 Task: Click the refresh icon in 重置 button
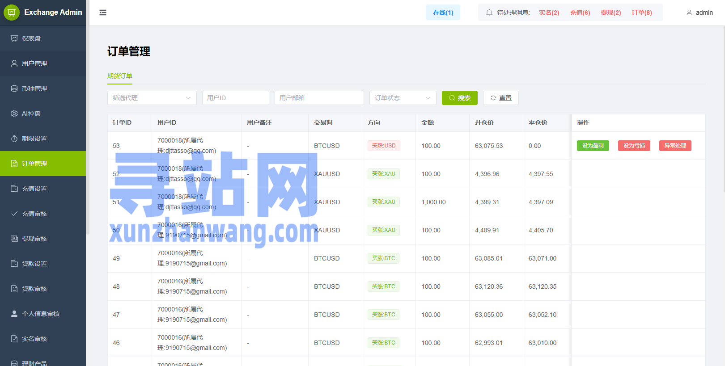[493, 98]
